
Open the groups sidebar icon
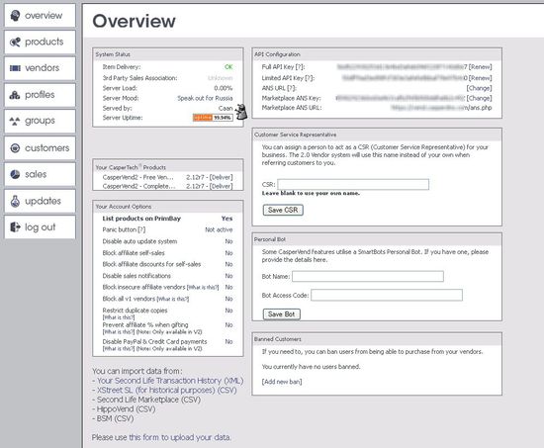(x=15, y=121)
